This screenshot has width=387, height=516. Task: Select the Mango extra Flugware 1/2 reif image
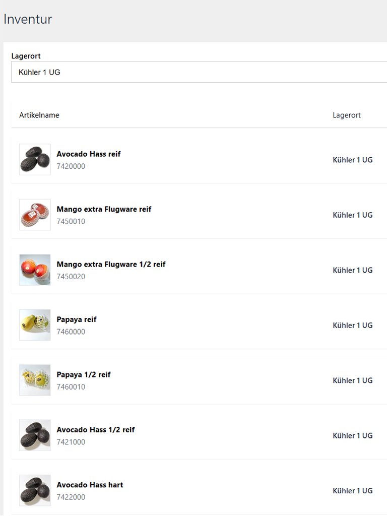[x=35, y=270]
